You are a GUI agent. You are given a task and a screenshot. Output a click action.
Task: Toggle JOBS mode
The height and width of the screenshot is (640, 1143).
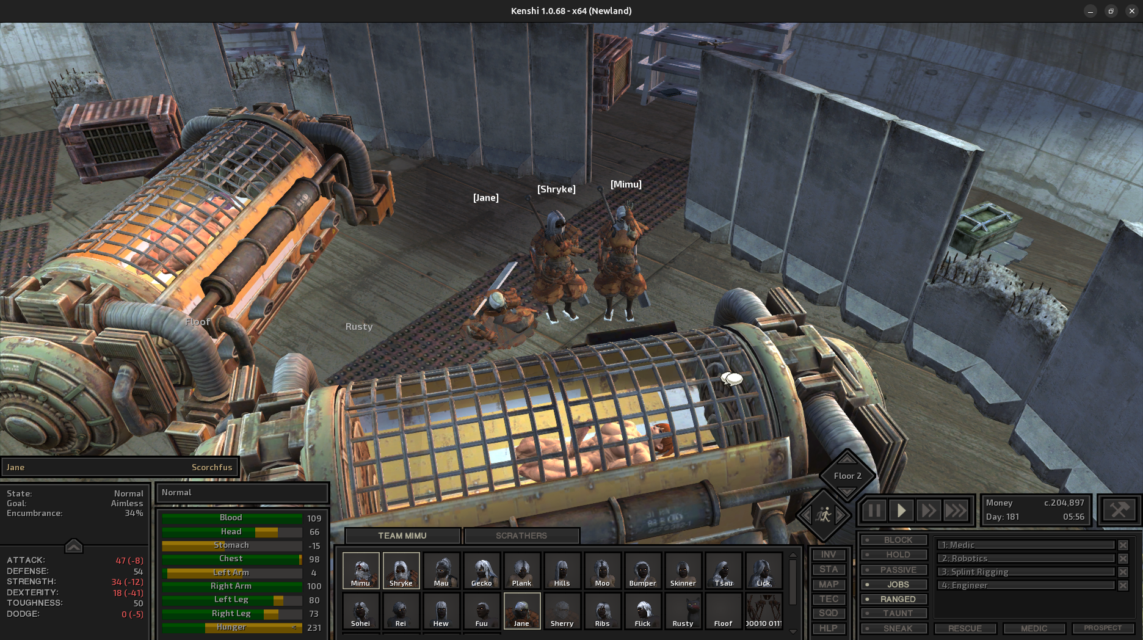pos(894,584)
